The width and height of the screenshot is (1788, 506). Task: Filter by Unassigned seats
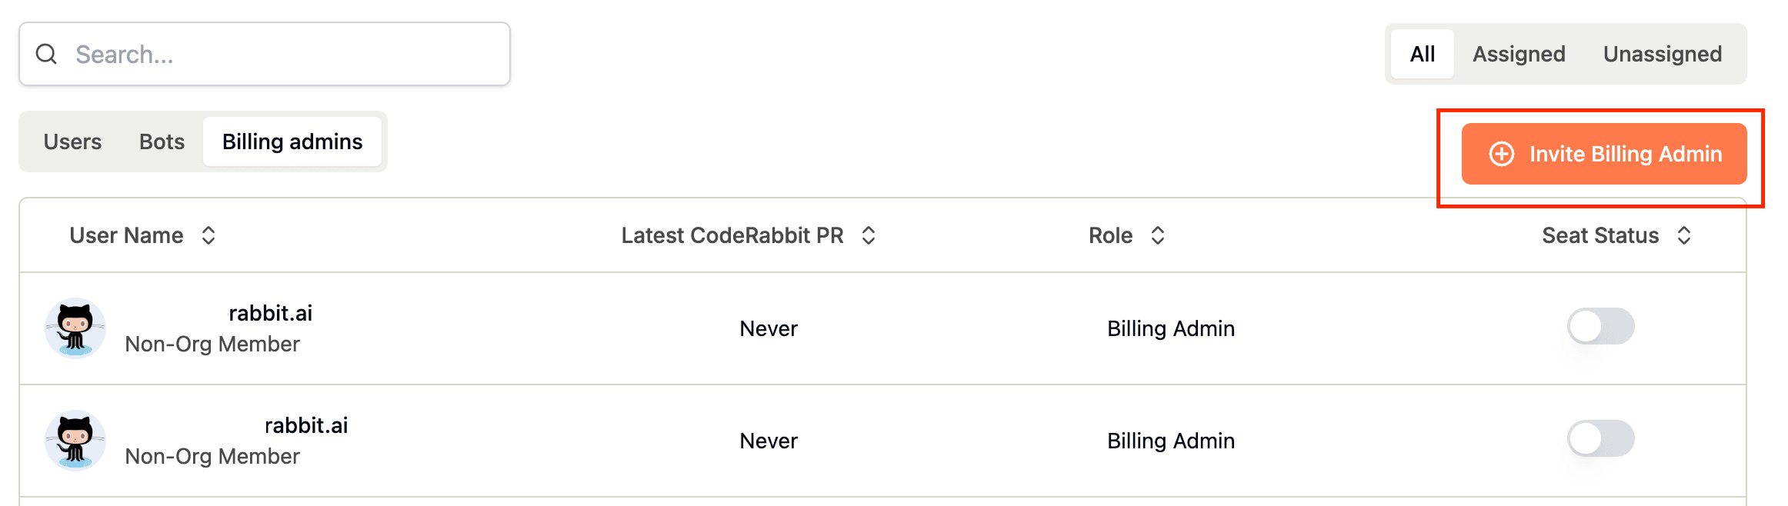tap(1662, 54)
